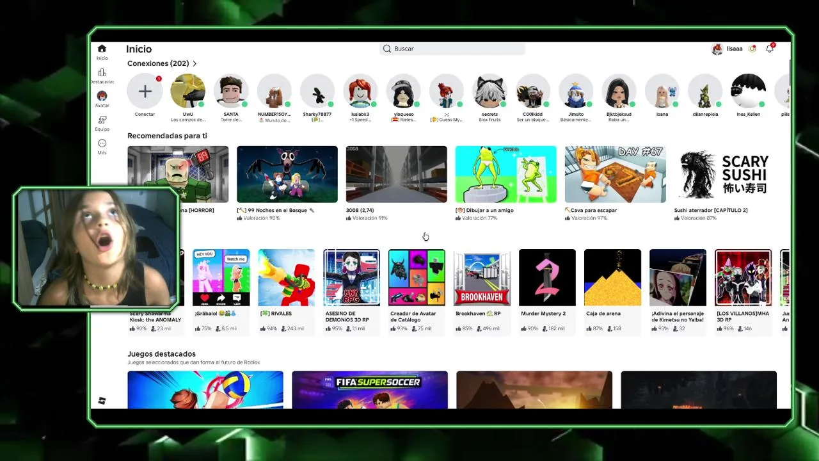
Task: Open Ines_Kellen friend avatar
Action: (748, 92)
